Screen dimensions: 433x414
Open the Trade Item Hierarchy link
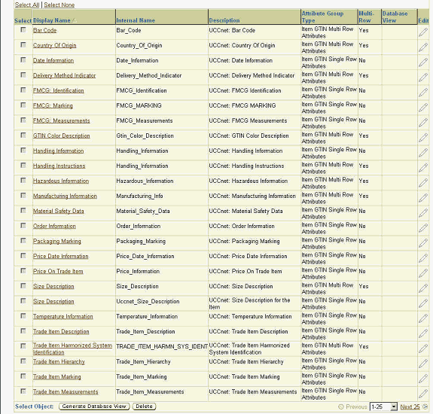(59, 361)
